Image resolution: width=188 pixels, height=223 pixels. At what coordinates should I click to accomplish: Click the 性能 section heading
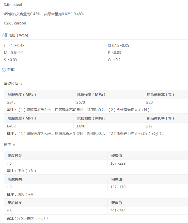point(11,70)
